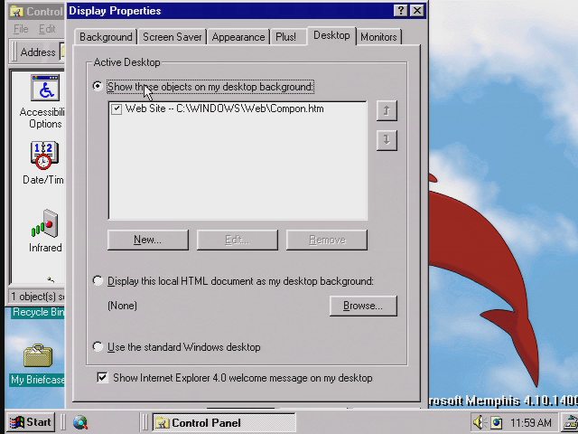Switch to the Appearance tab
The width and height of the screenshot is (578, 434).
(238, 37)
